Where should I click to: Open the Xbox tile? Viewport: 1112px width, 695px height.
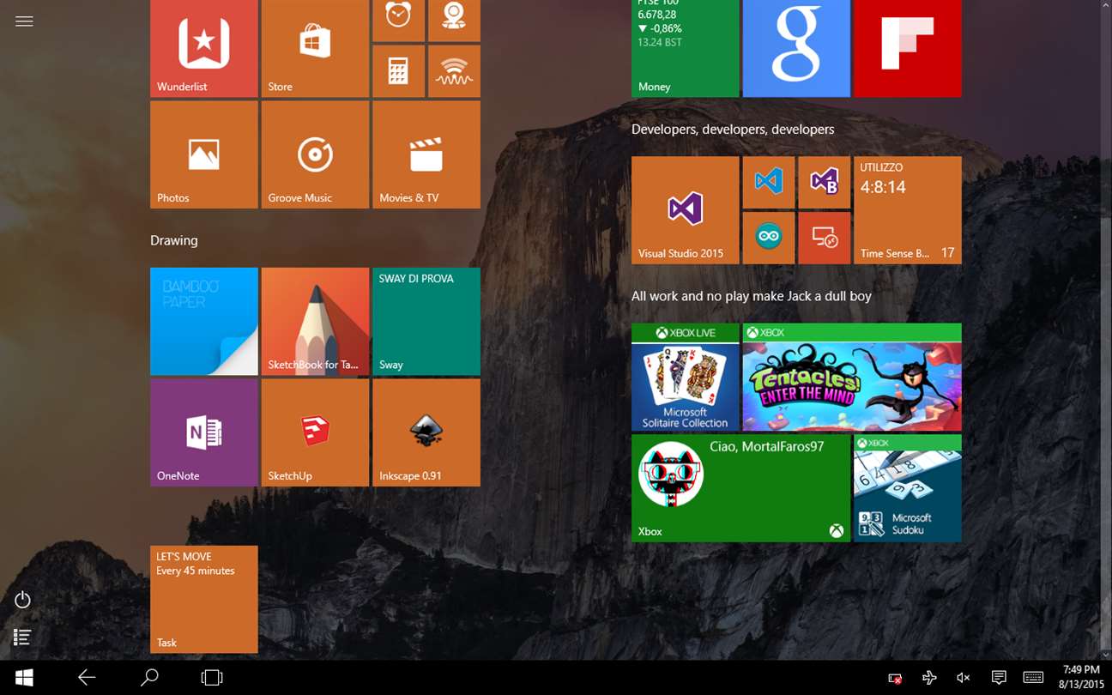(740, 488)
